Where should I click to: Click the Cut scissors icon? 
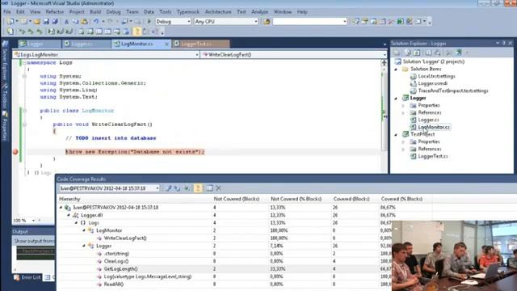click(66, 22)
